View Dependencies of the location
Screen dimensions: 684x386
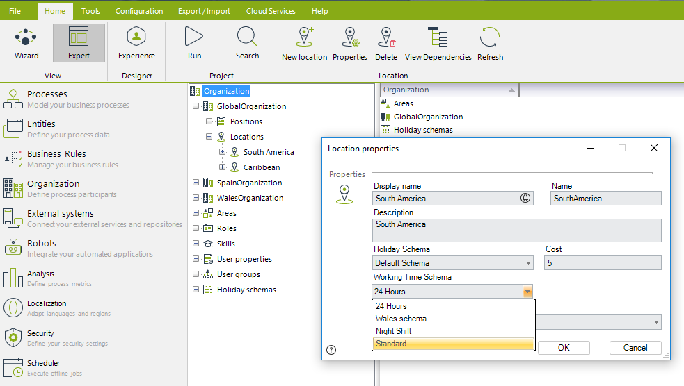click(438, 44)
